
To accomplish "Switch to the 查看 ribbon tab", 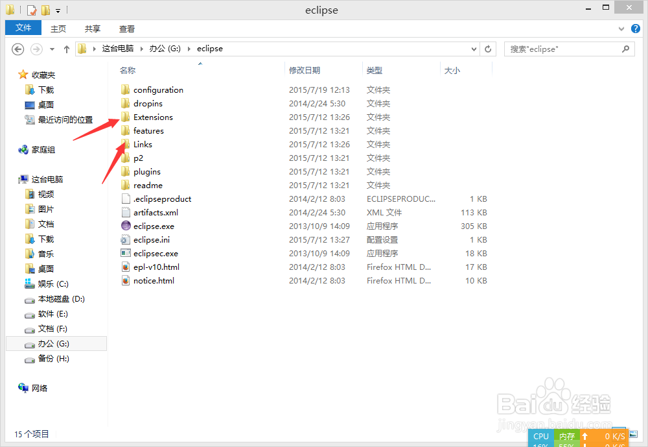I will [127, 29].
